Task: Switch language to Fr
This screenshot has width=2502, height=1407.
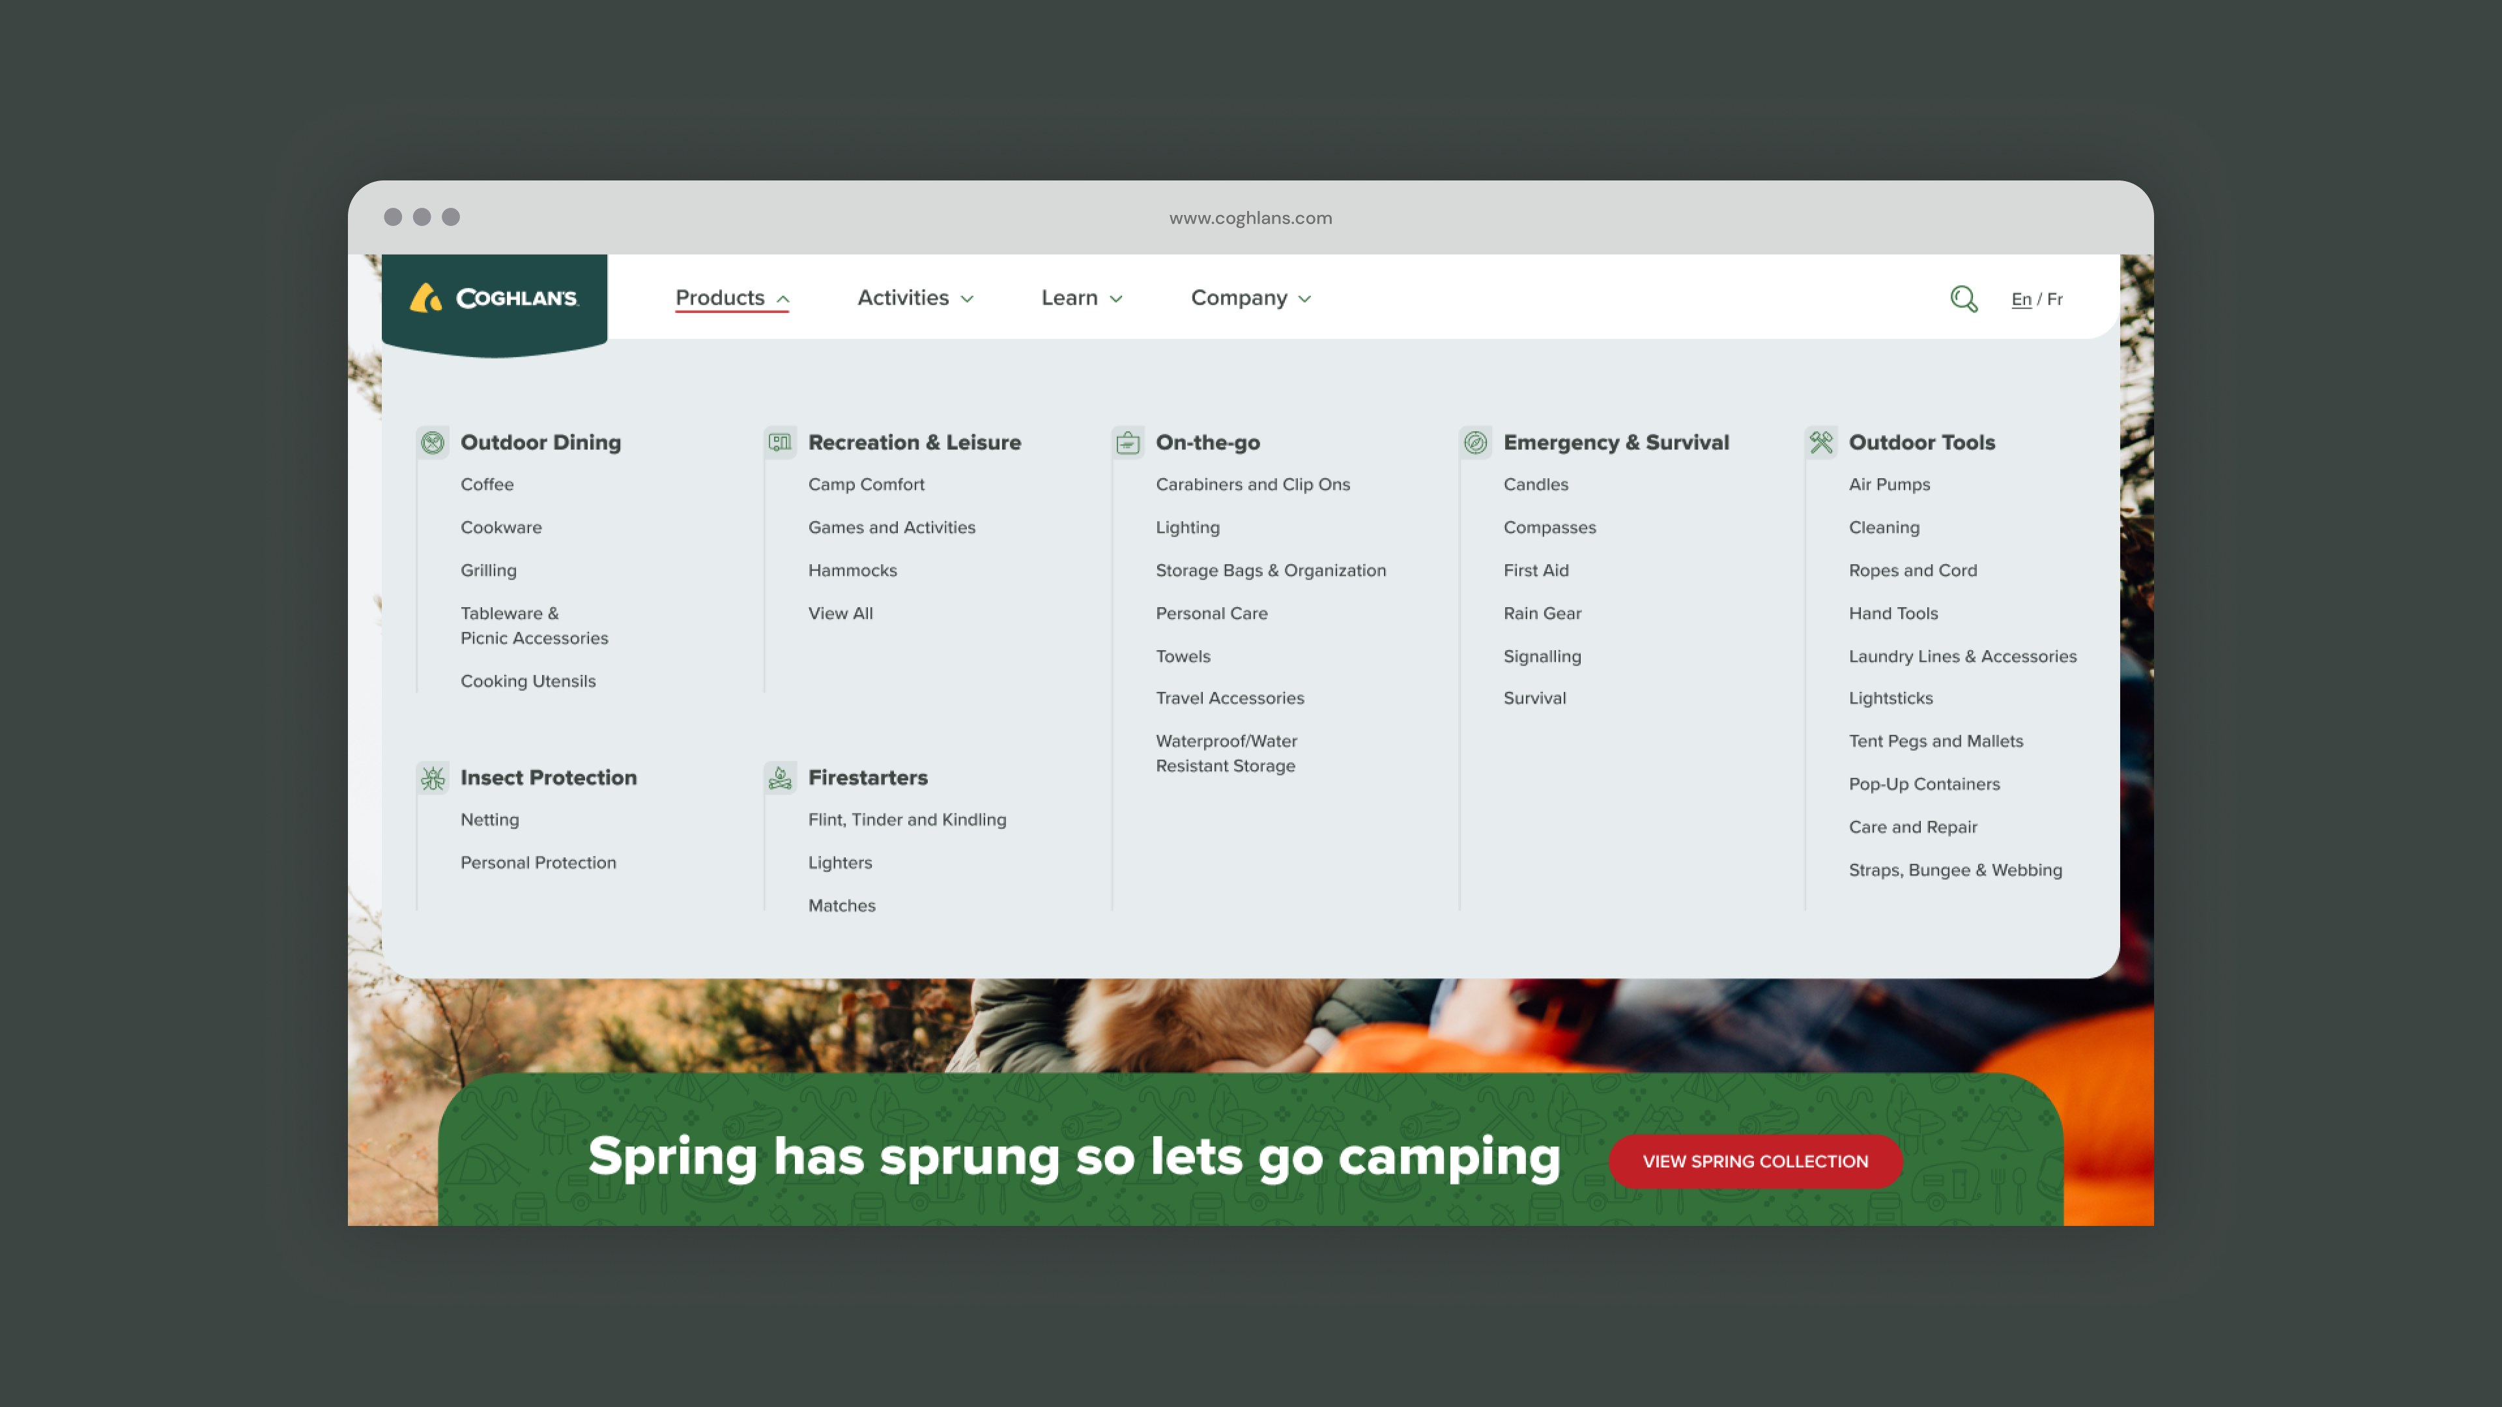Action: click(x=2055, y=299)
